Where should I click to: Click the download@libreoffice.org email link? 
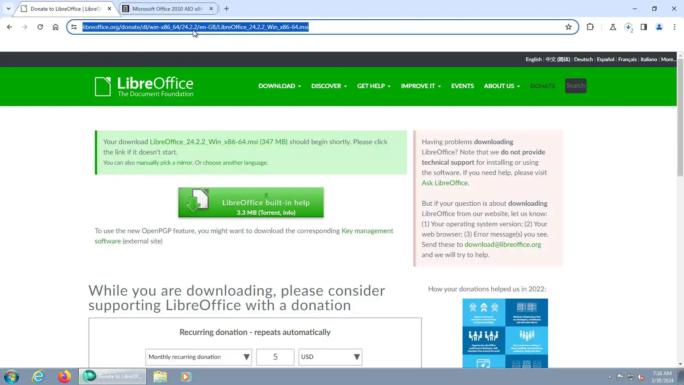[x=503, y=244]
